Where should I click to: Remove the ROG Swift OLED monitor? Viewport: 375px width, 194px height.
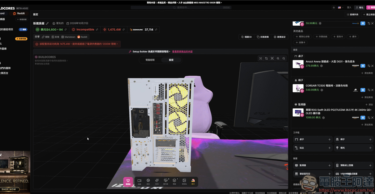pos(372,118)
